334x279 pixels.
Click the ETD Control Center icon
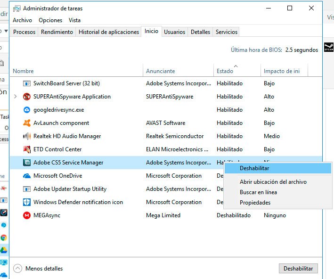[x=27, y=149]
